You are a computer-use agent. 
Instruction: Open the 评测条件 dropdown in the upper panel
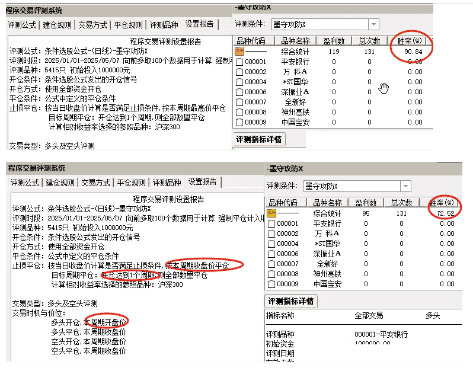click(373, 24)
